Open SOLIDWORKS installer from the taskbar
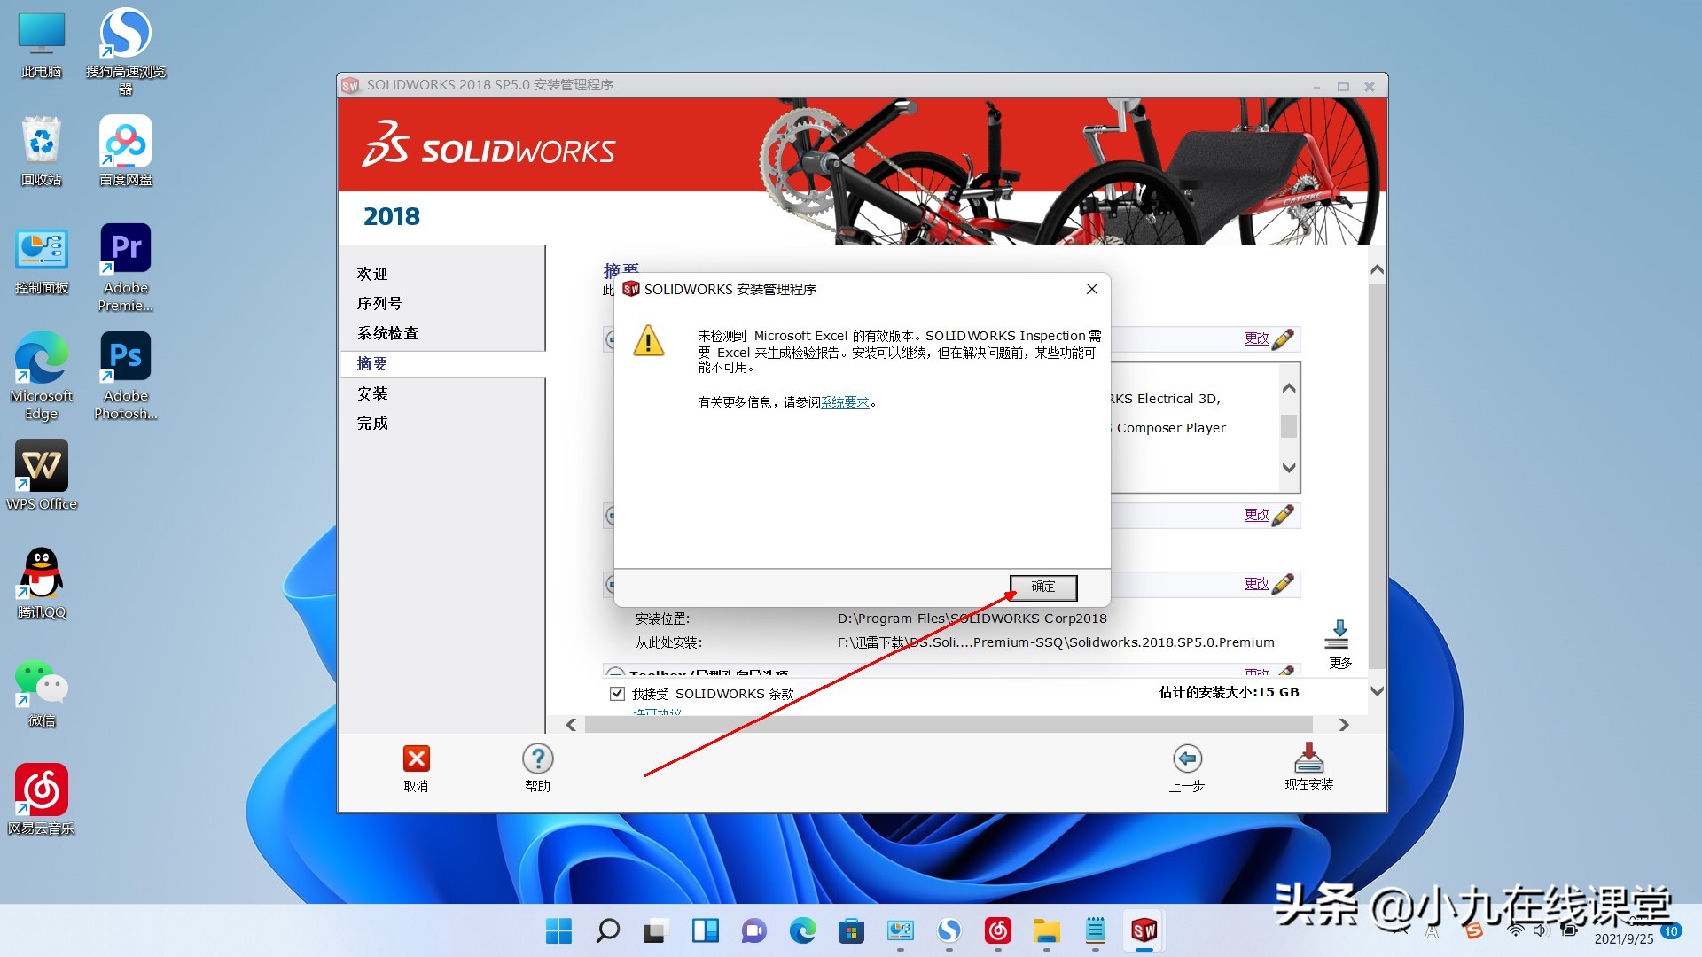1702x957 pixels. (x=1144, y=931)
